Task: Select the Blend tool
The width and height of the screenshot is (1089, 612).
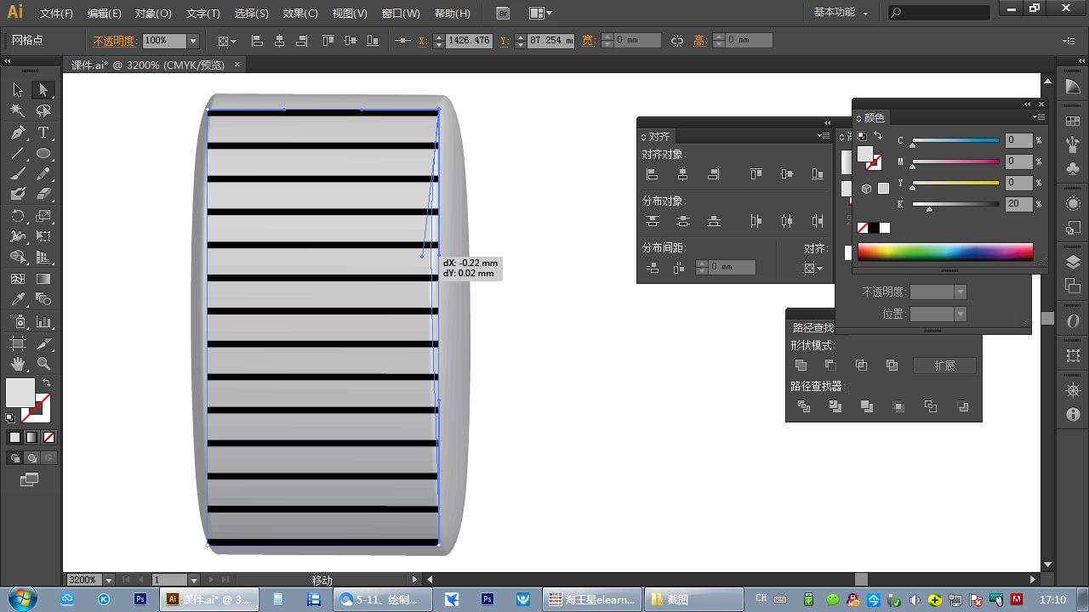Action: tap(43, 300)
